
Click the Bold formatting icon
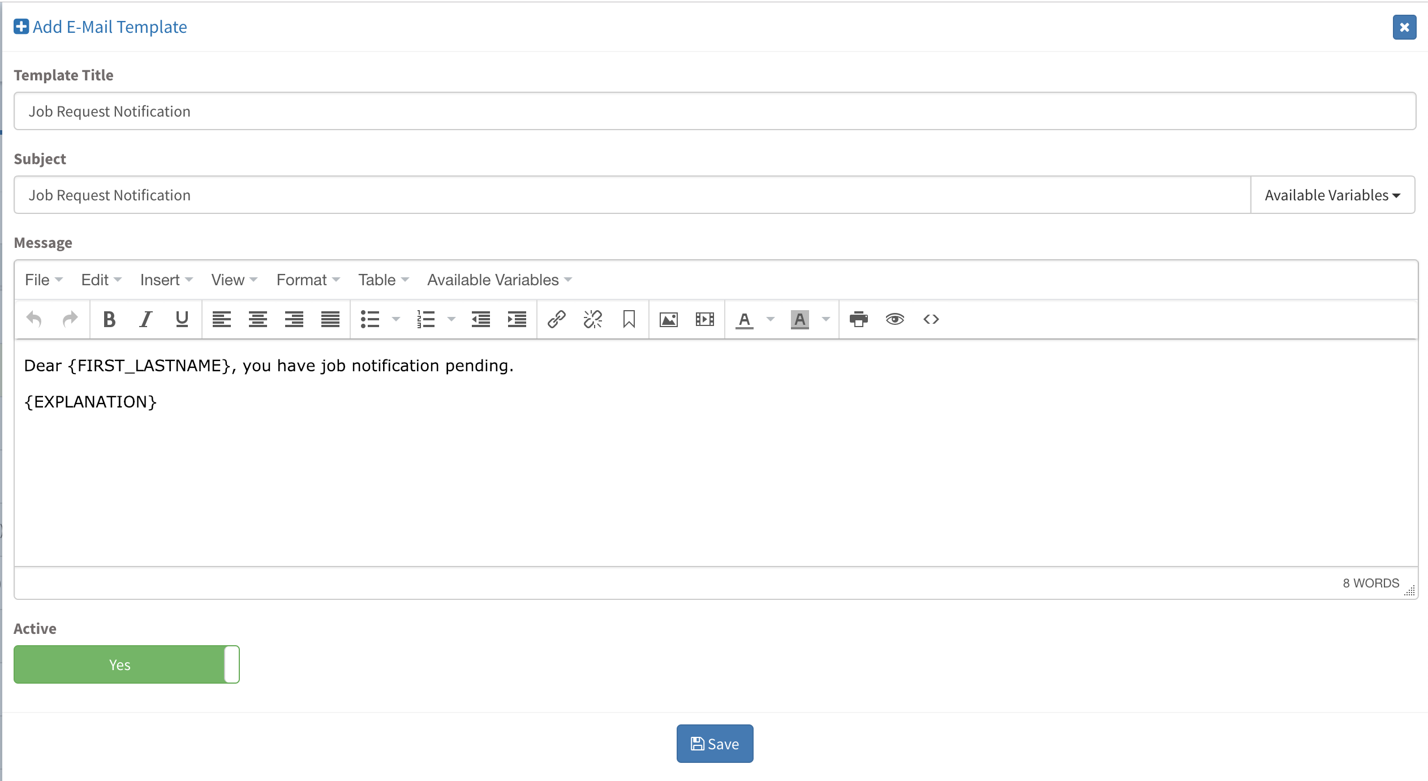109,320
